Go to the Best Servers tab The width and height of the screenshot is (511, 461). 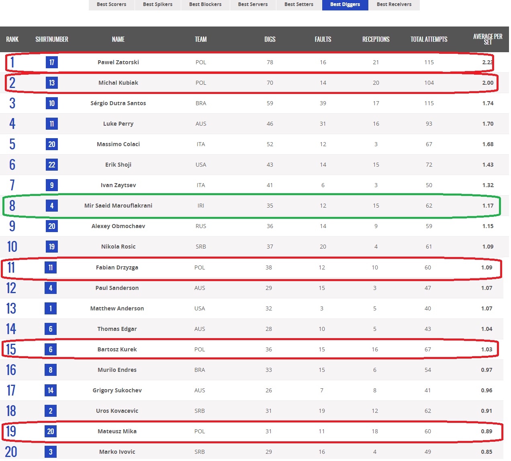[x=253, y=4]
